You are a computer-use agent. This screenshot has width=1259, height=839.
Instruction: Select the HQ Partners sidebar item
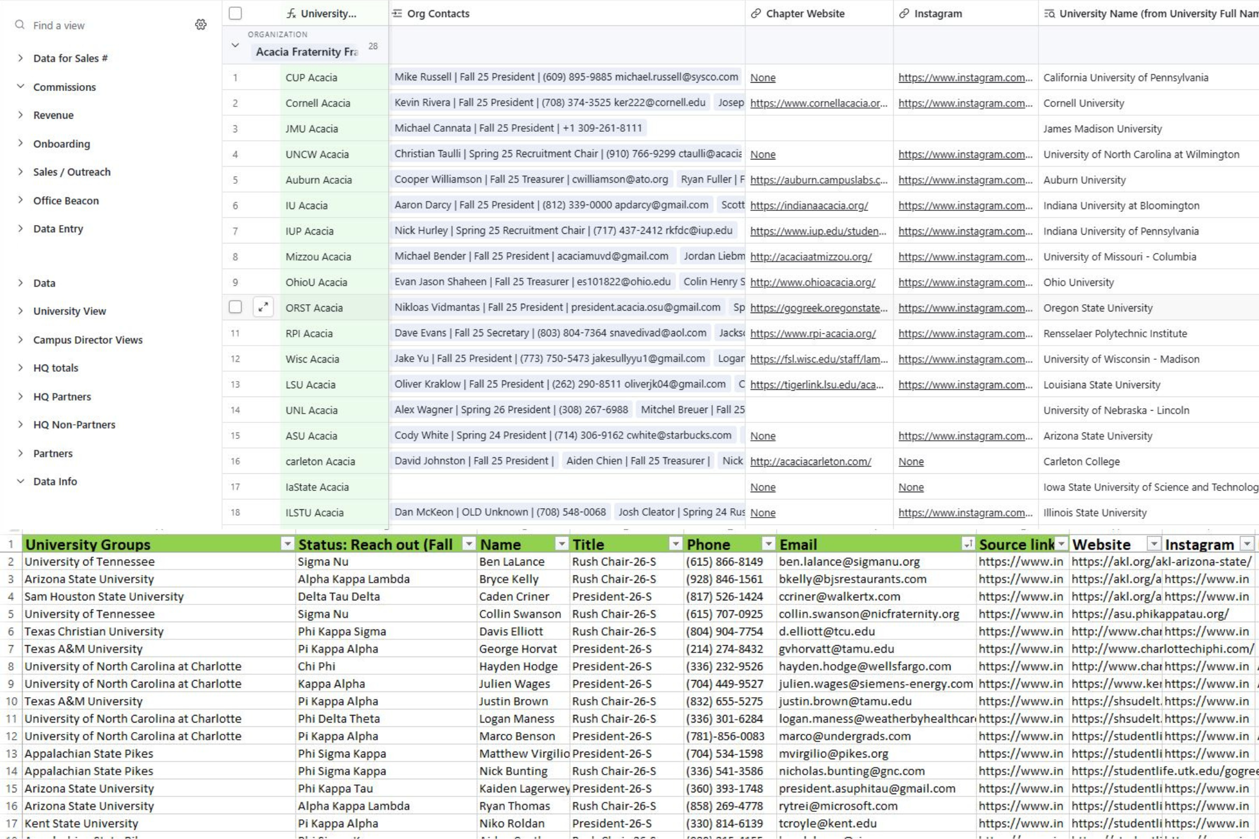tap(62, 396)
